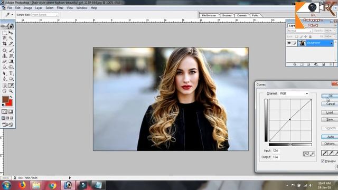The image size is (338, 190).
Task: Toggle lock all padlock icon
Action: click(310, 36)
